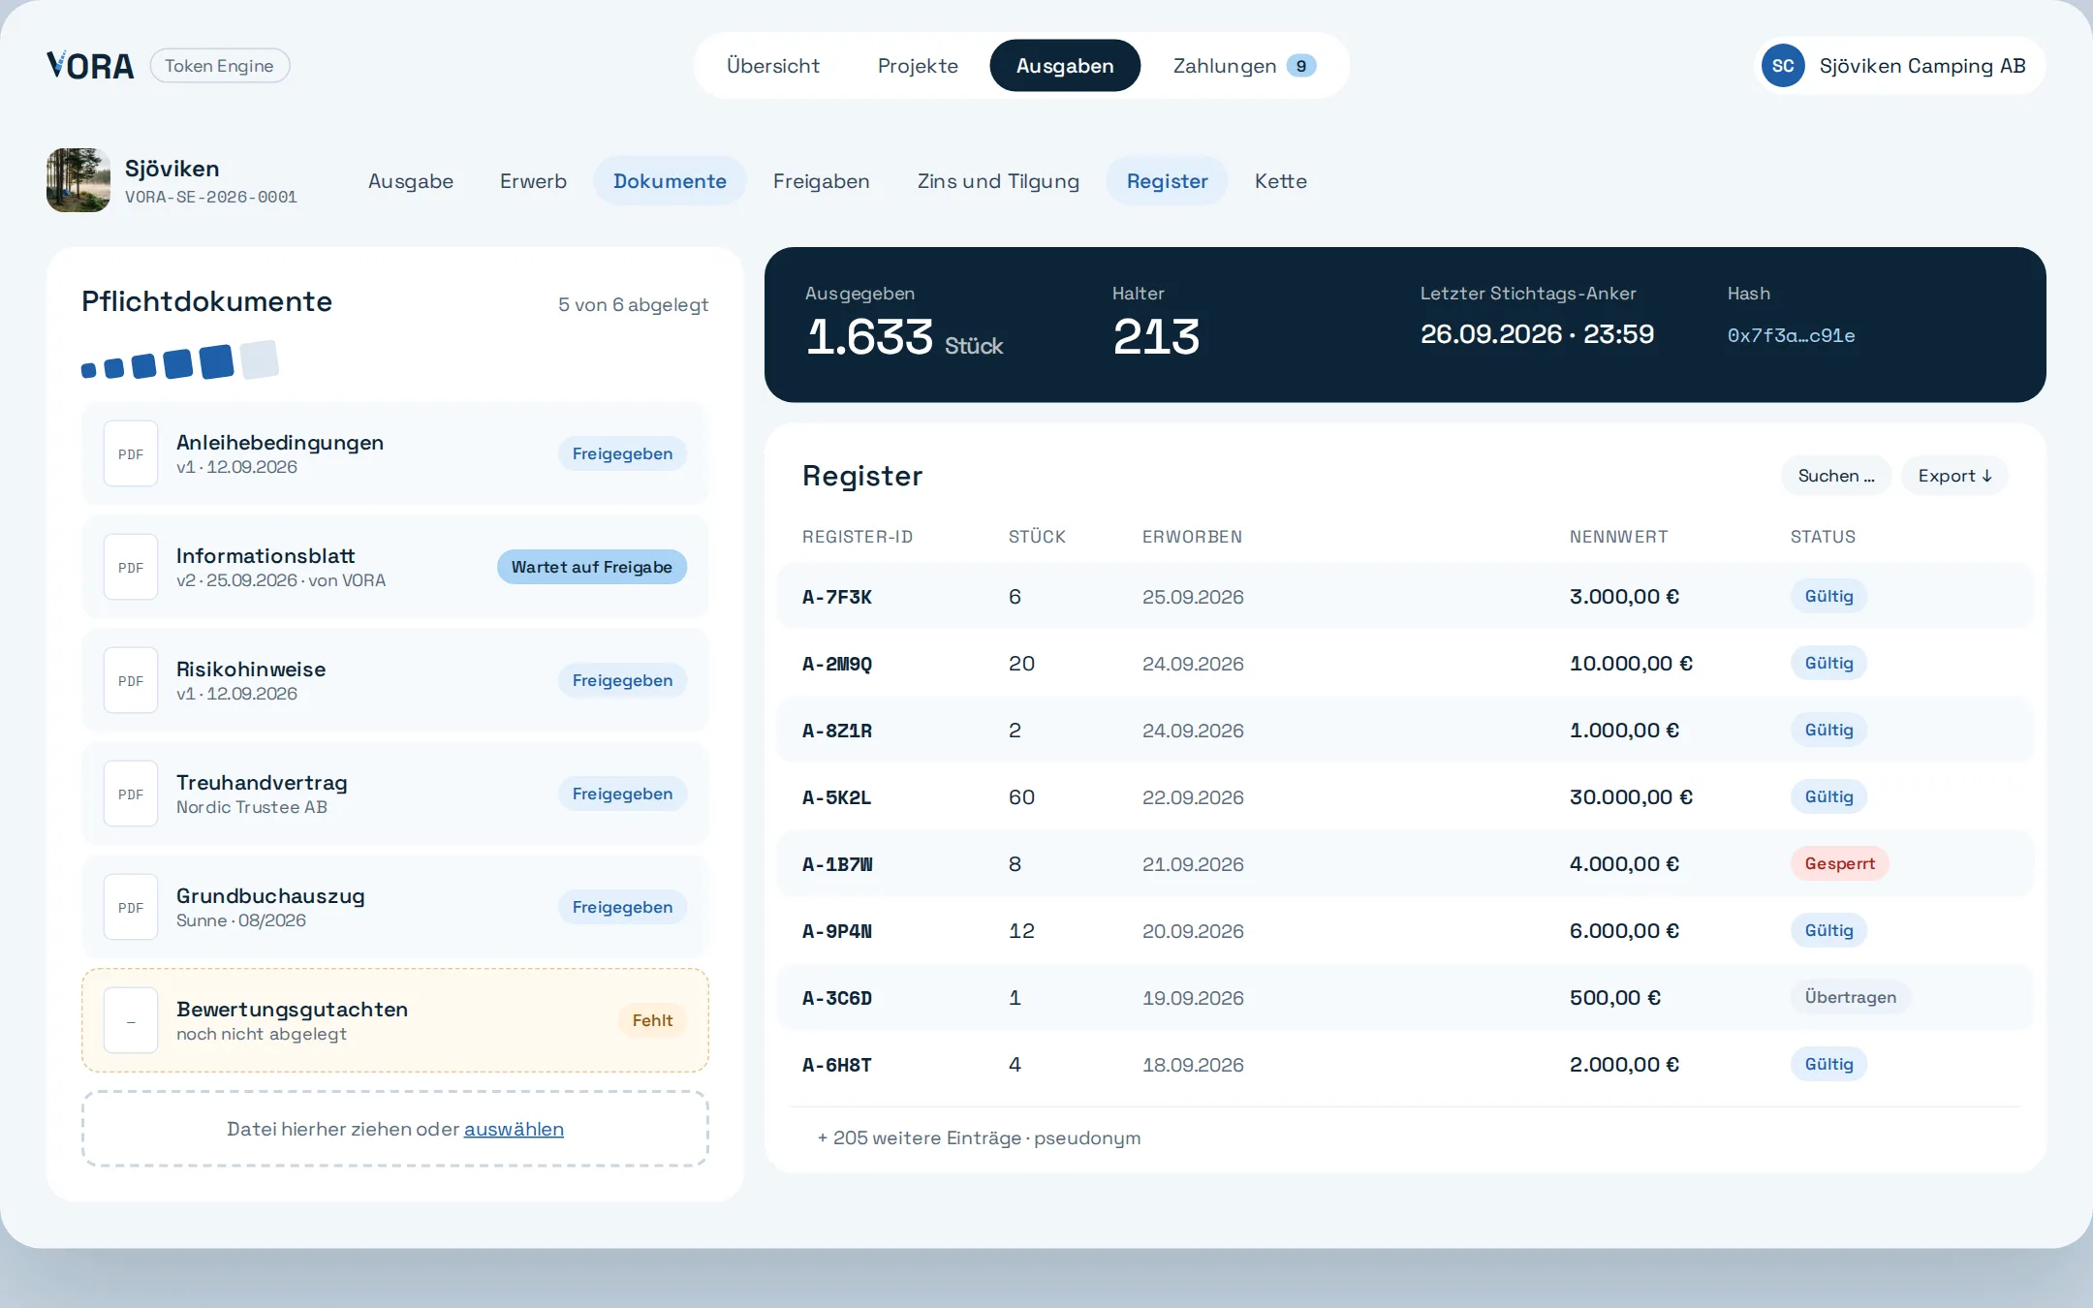Click the + 205 weitere Einträge text
This screenshot has height=1308, width=2093.
coord(979,1137)
